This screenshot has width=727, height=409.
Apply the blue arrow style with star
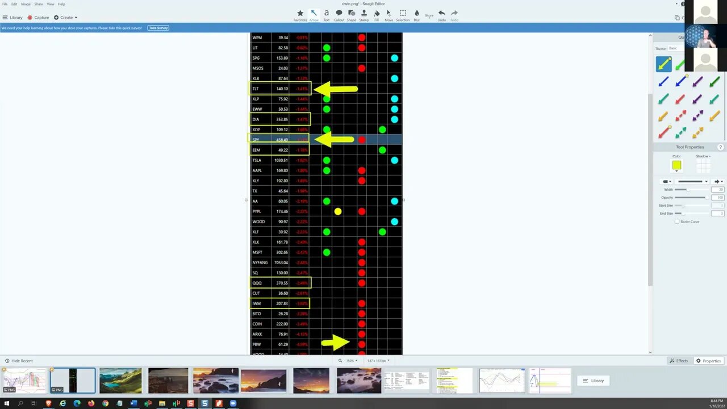(680, 82)
